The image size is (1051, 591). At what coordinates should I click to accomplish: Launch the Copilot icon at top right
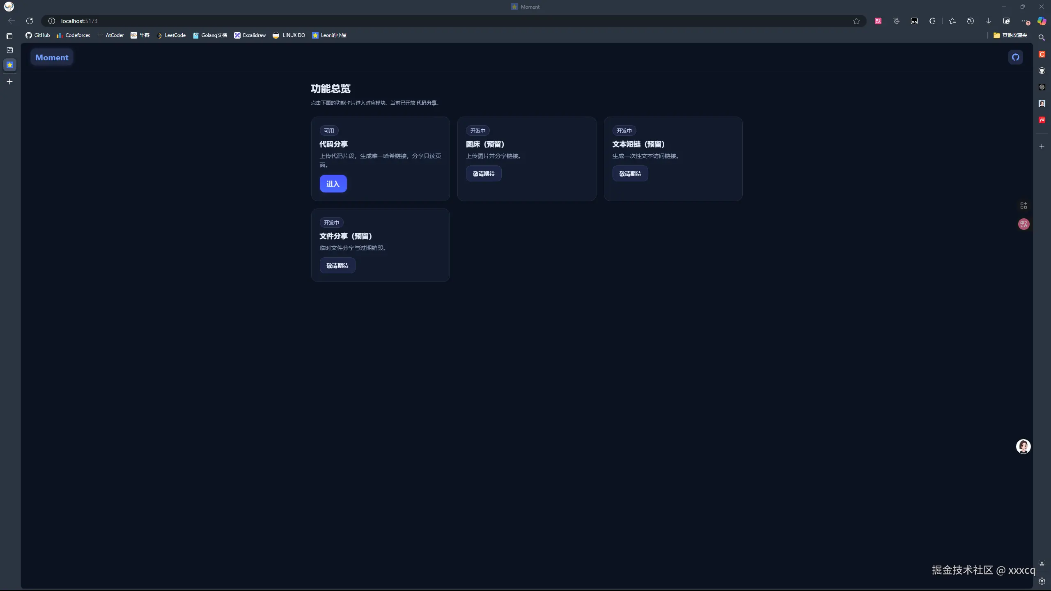(1042, 21)
